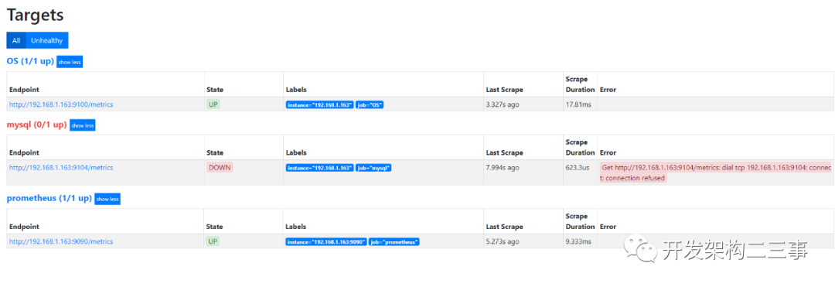This screenshot has height=287, width=835.
Task: Click the connection refused error message
Action: (x=715, y=173)
